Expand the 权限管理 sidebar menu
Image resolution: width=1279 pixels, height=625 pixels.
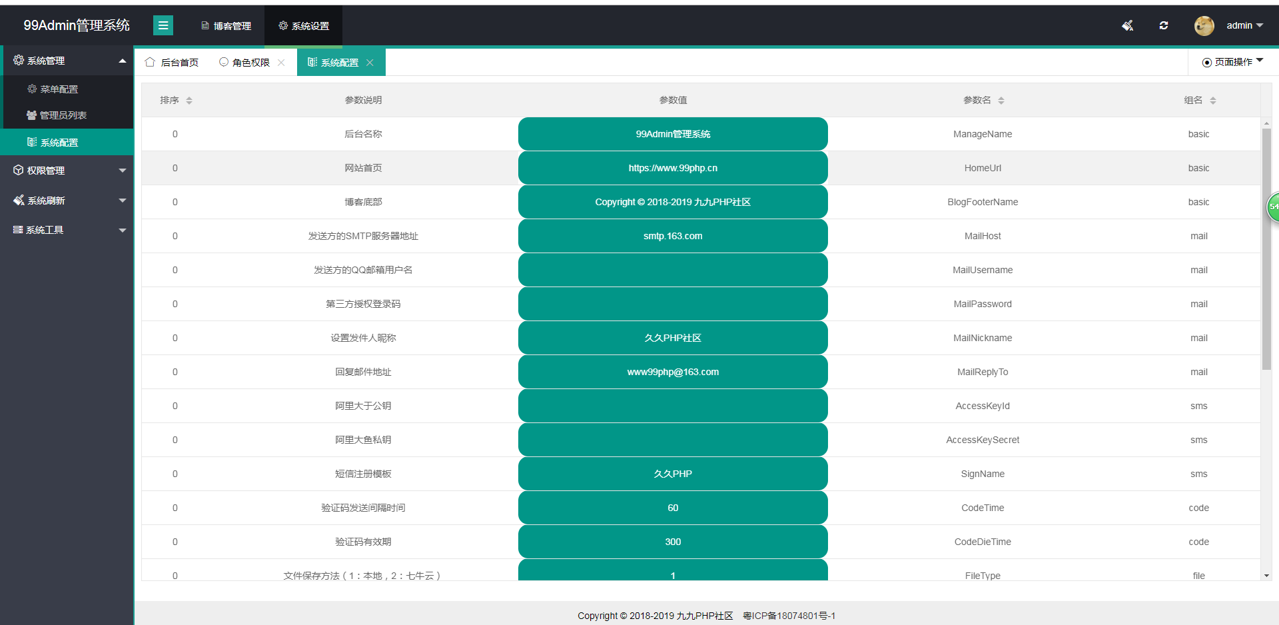(x=67, y=171)
